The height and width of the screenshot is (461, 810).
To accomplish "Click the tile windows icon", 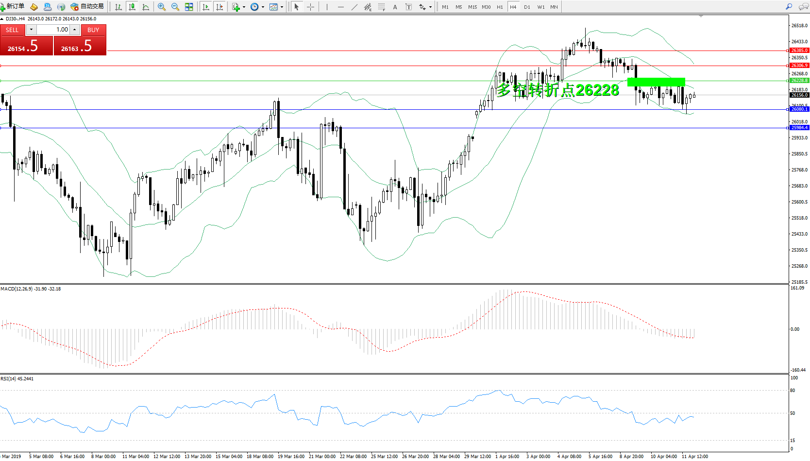I will pos(189,7).
